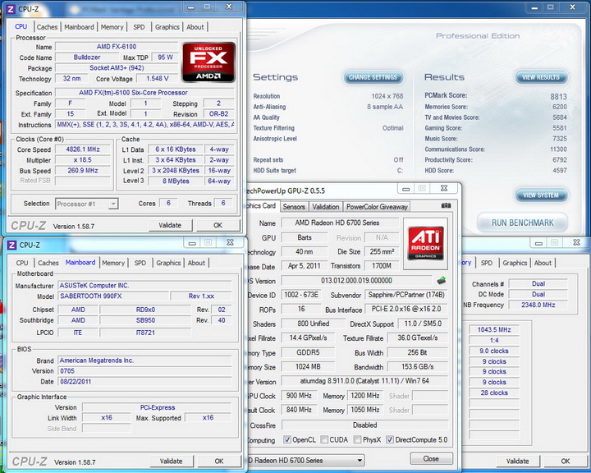Click the PCMark Score value 8813
591x473 pixels.
tap(559, 97)
